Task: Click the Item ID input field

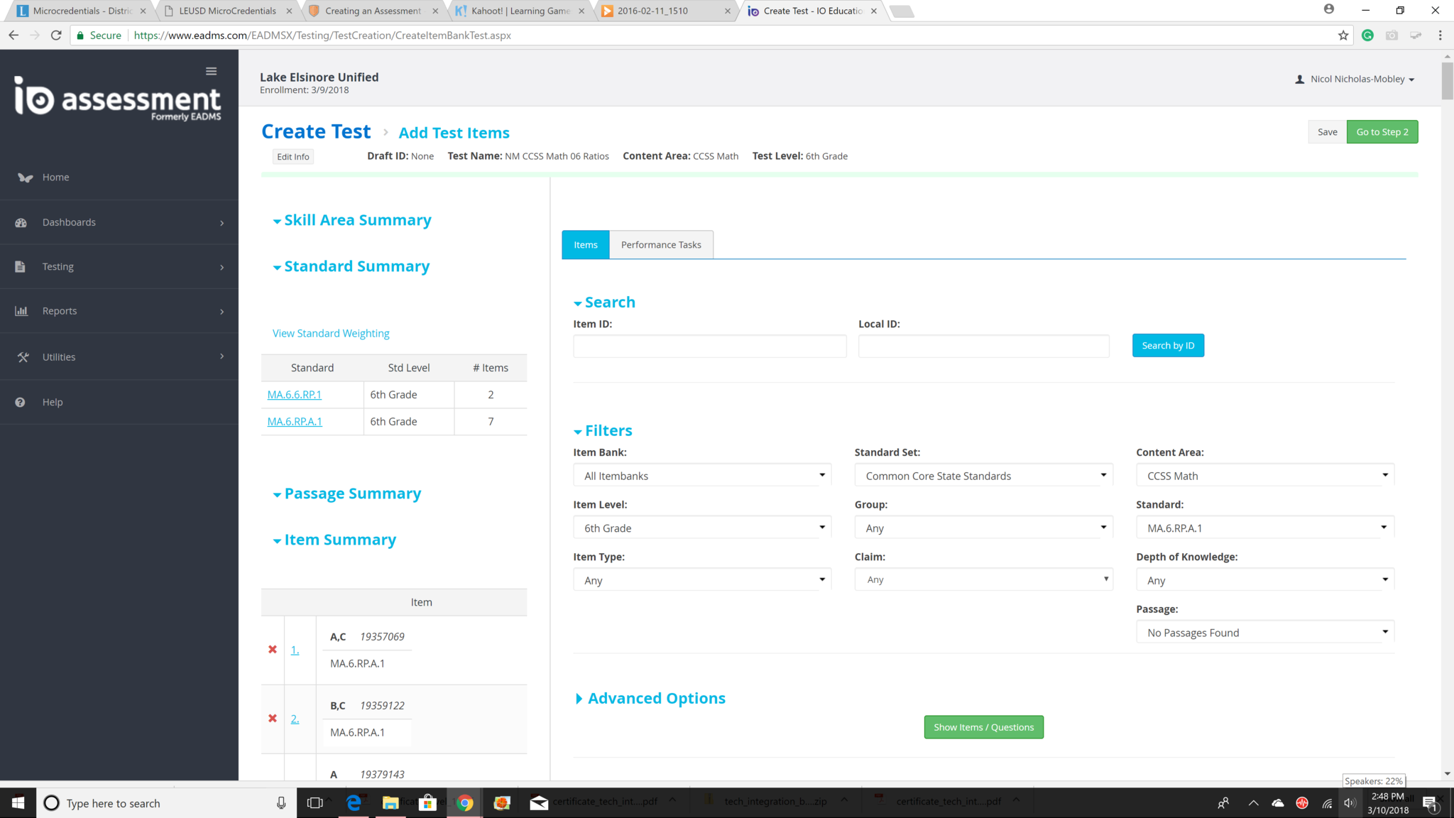Action: pos(709,347)
